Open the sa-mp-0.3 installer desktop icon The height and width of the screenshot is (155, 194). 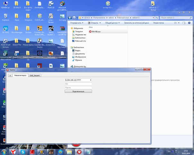108,5
